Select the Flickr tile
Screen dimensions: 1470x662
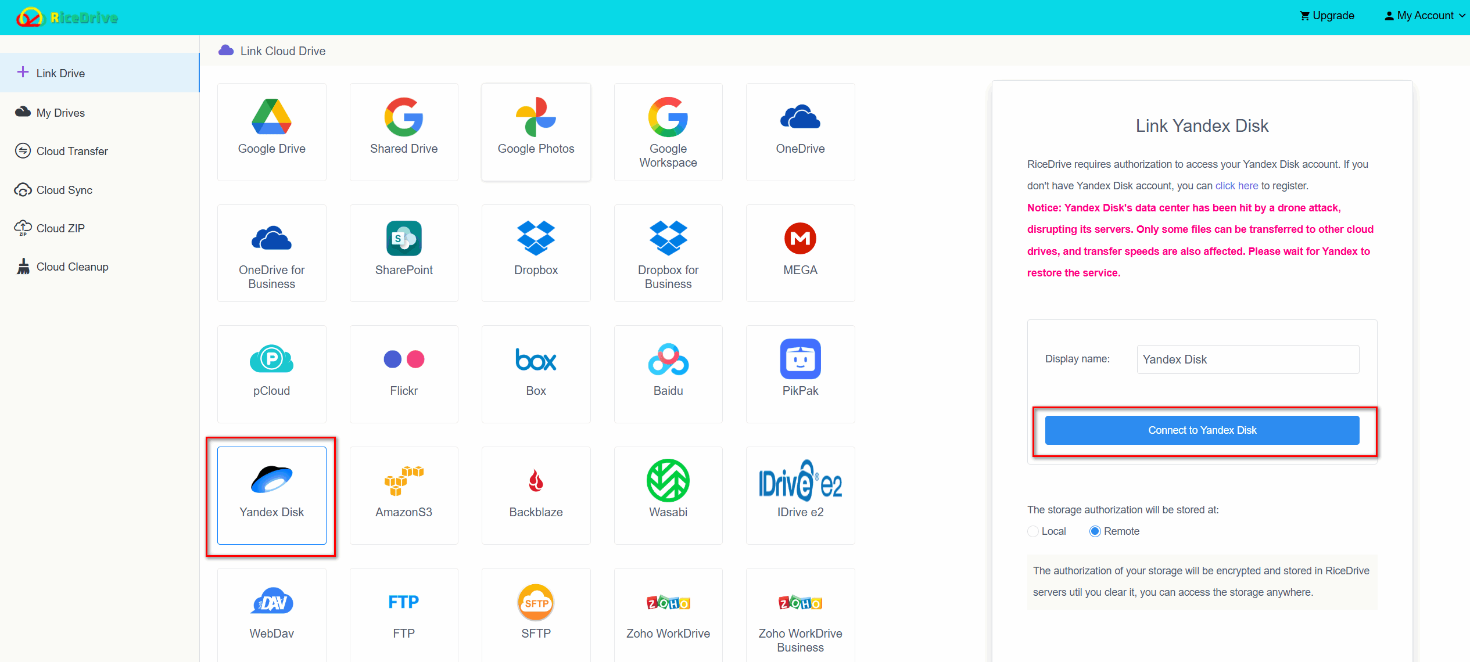tap(404, 374)
